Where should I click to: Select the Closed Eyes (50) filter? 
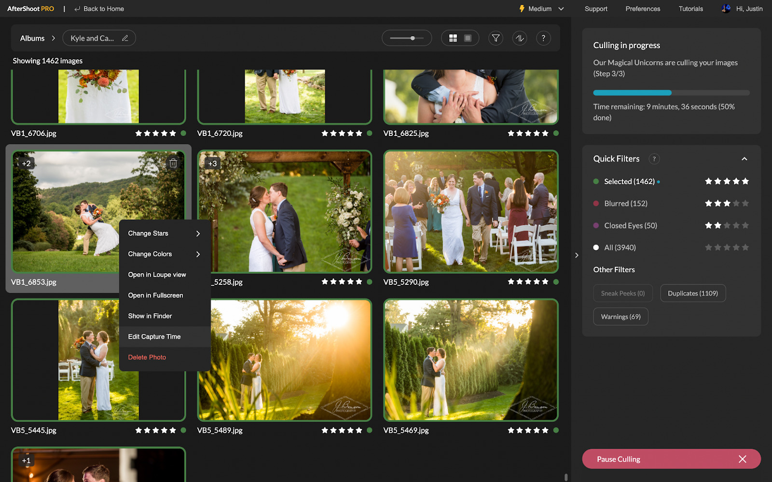point(630,226)
